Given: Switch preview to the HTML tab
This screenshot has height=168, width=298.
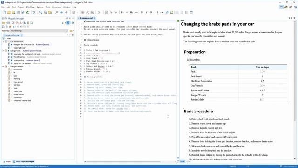Looking at the screenshot, I should 188,161.
